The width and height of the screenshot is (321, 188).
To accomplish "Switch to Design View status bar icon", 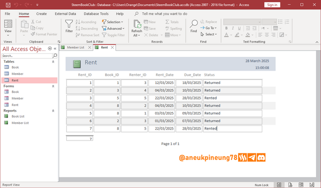I will (x=311, y=184).
